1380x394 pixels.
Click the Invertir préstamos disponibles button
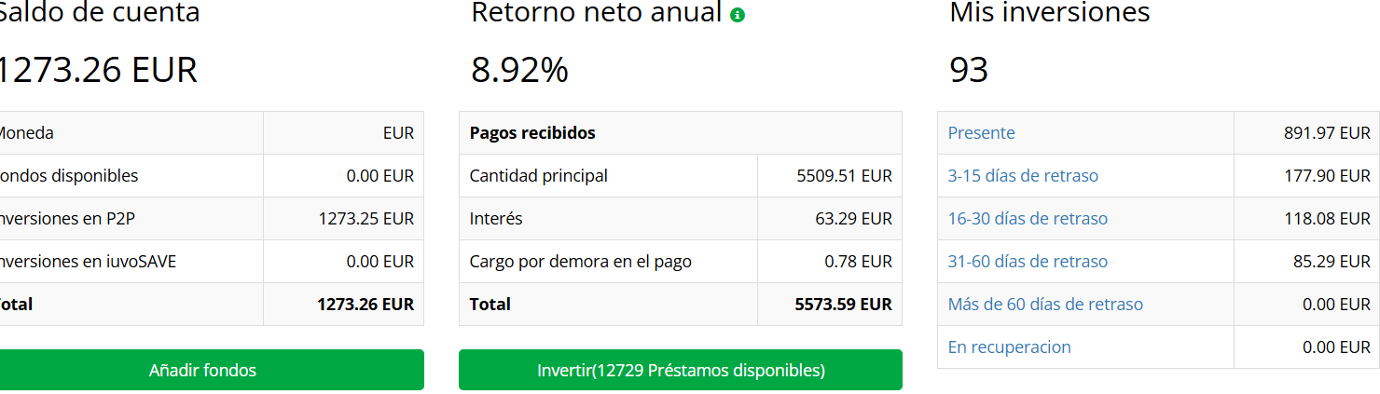681,370
